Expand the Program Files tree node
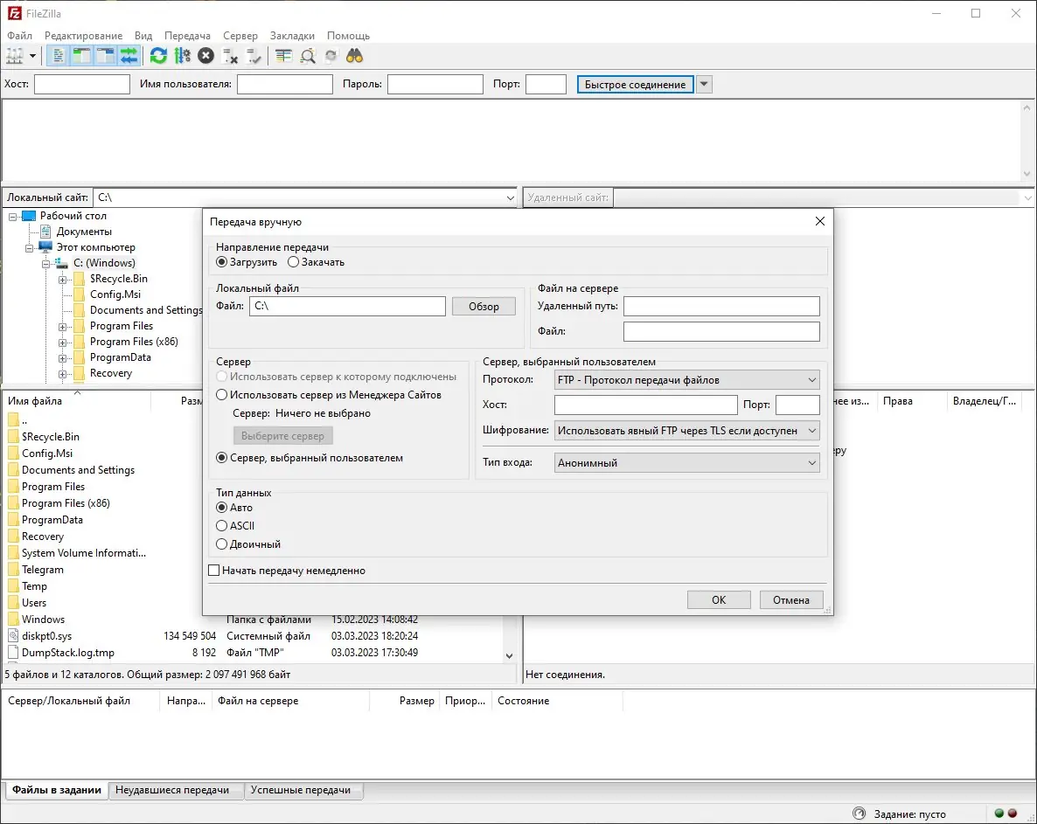Image resolution: width=1037 pixels, height=824 pixels. (x=63, y=327)
